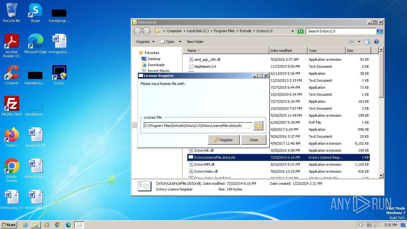
Task: Sort by Date modified column header
Action: [x=288, y=51]
